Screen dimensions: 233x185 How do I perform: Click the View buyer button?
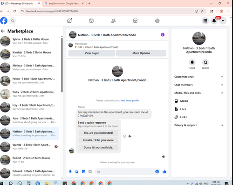pyautogui.click(x=92, y=53)
